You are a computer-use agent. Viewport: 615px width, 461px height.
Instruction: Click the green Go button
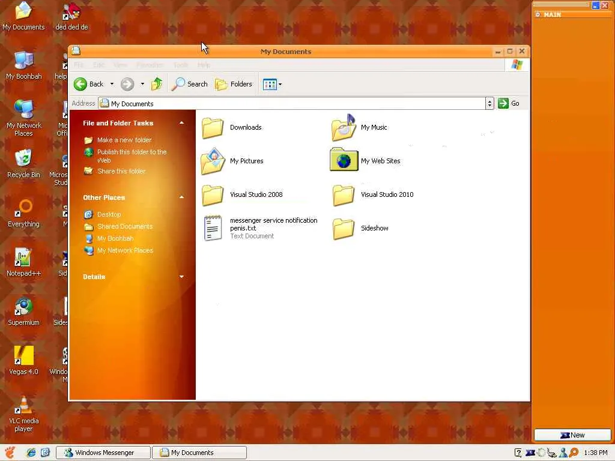click(x=509, y=103)
